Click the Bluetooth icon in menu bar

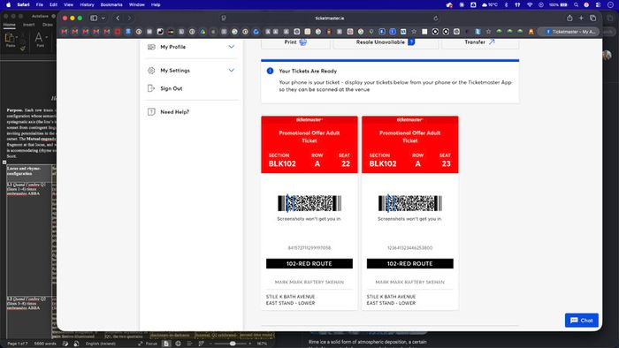pyautogui.click(x=506, y=4)
